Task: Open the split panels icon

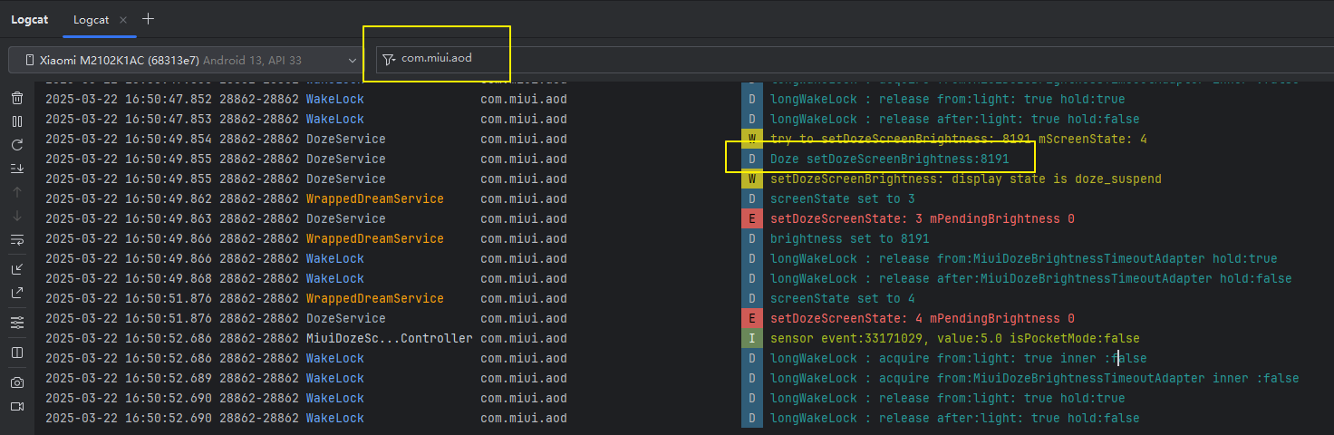Action: point(17,352)
